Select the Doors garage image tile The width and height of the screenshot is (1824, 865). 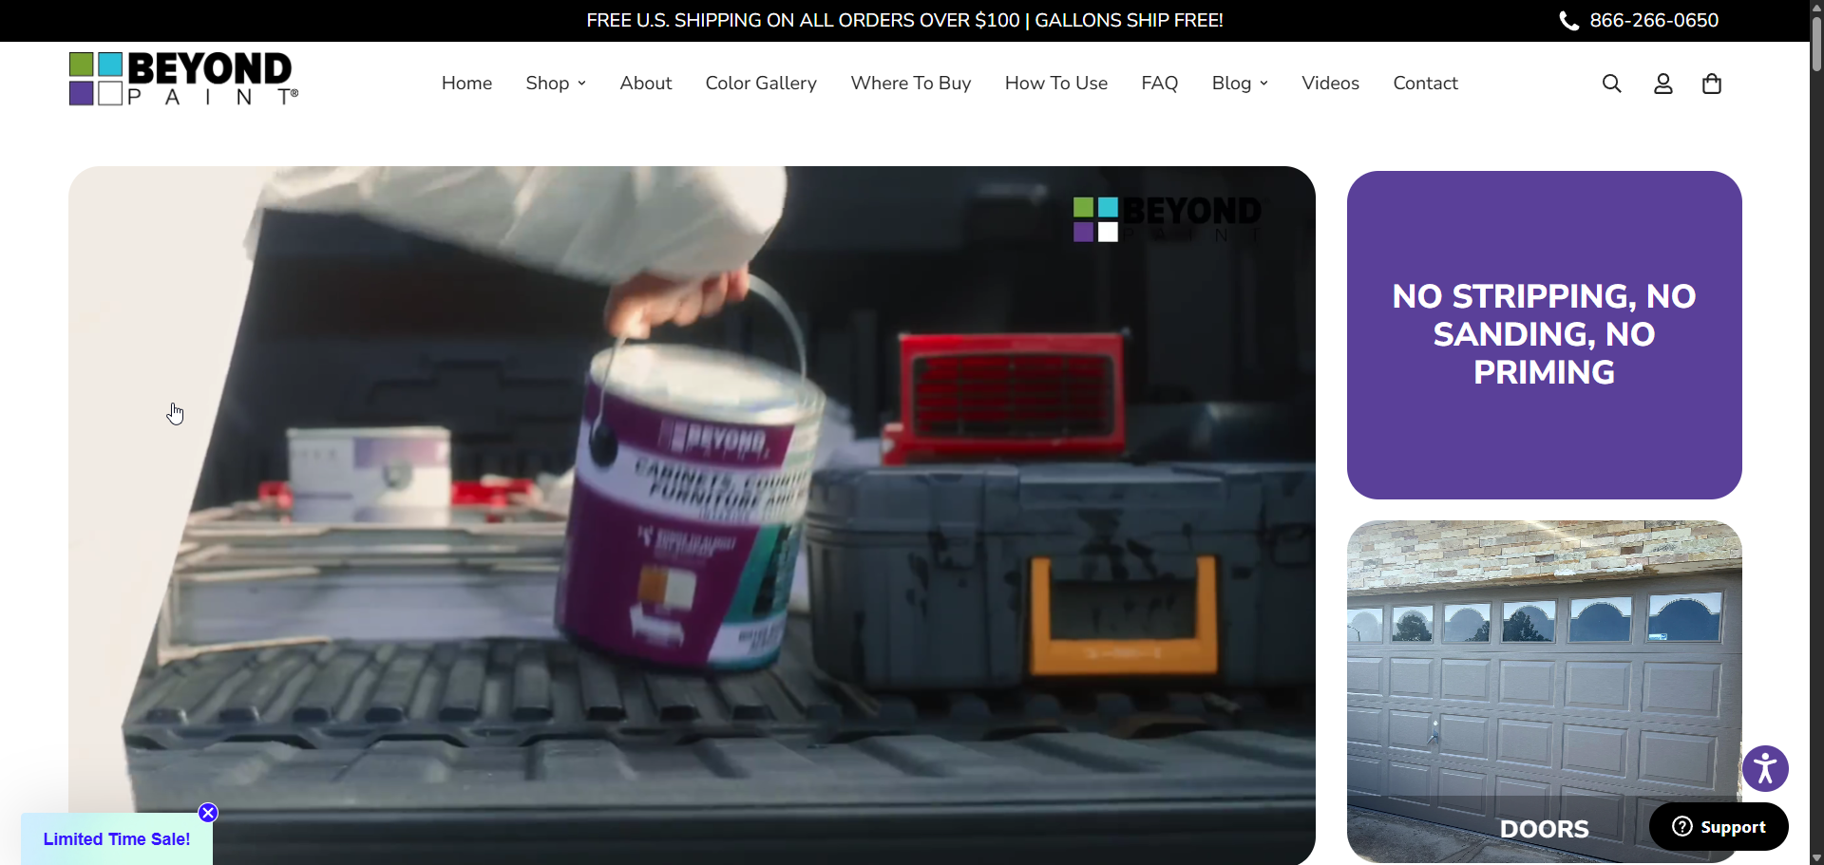coord(1544,684)
